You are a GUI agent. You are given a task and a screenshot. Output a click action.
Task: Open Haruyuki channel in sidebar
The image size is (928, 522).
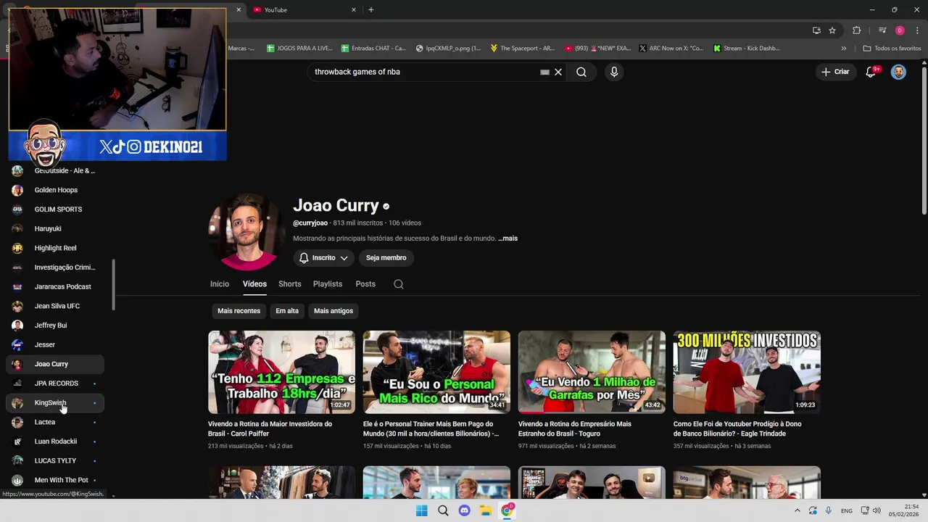[x=55, y=228]
